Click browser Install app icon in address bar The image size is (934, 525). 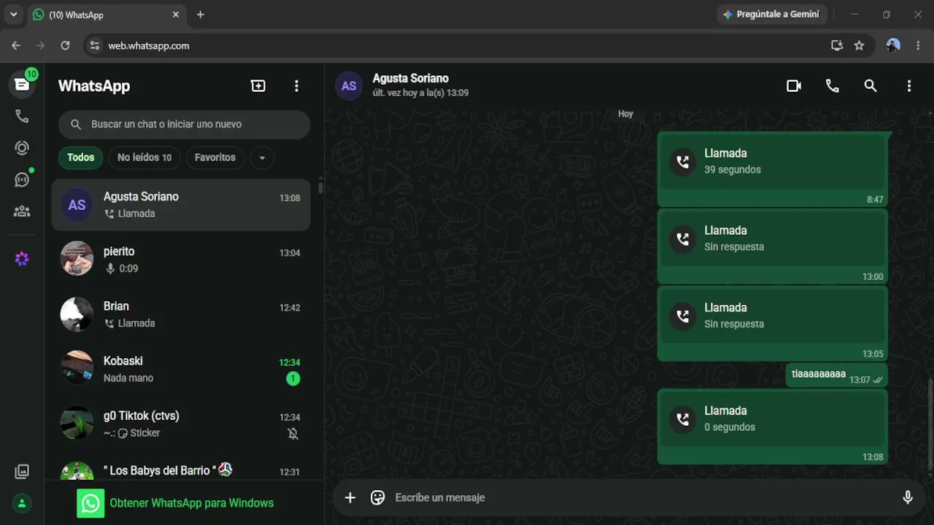[x=837, y=45]
